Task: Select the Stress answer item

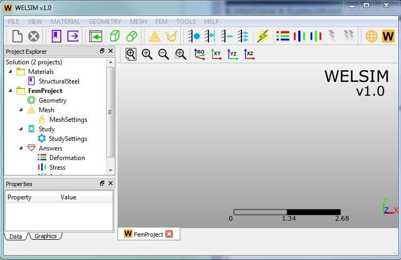Action: (57, 167)
